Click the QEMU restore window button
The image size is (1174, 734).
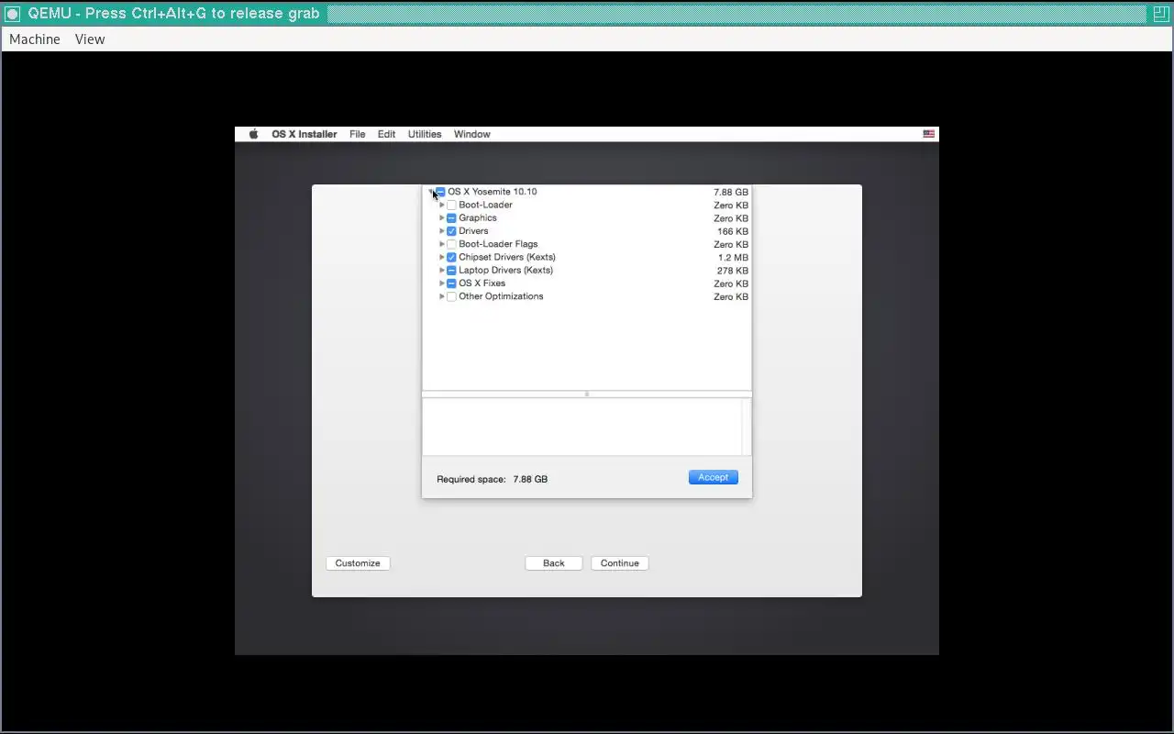(1160, 14)
